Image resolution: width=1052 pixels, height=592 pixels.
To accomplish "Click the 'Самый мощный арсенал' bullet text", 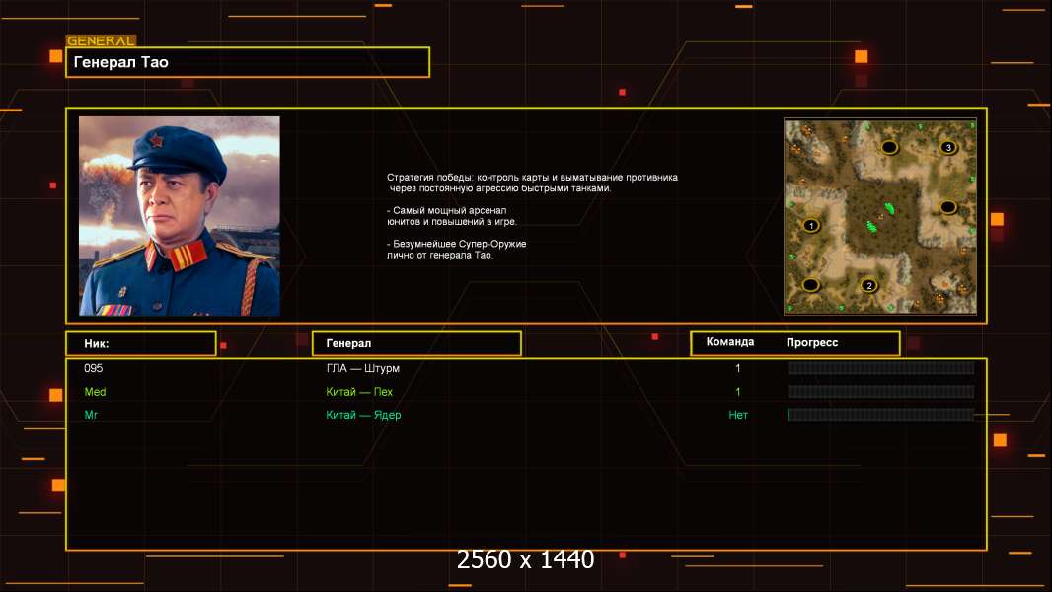I will (452, 216).
